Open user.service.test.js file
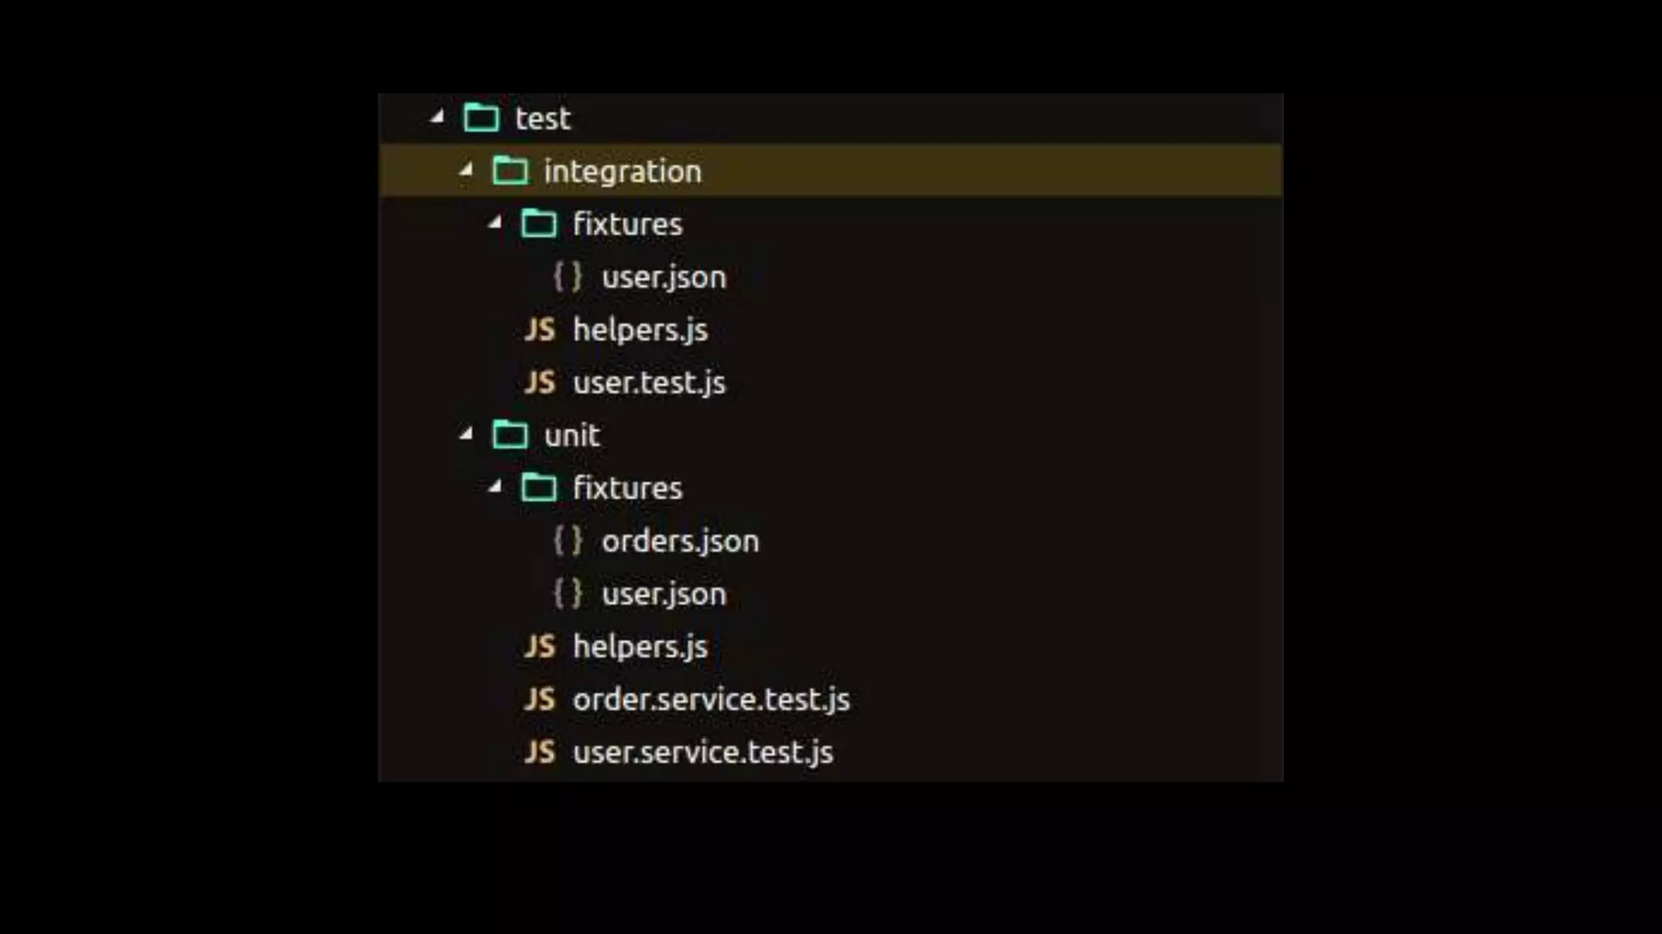The height and width of the screenshot is (934, 1662). pyautogui.click(x=703, y=752)
